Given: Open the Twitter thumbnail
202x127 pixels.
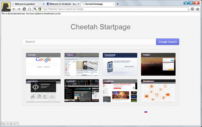Looking at the screenshot, I should pyautogui.click(x=158, y=64).
